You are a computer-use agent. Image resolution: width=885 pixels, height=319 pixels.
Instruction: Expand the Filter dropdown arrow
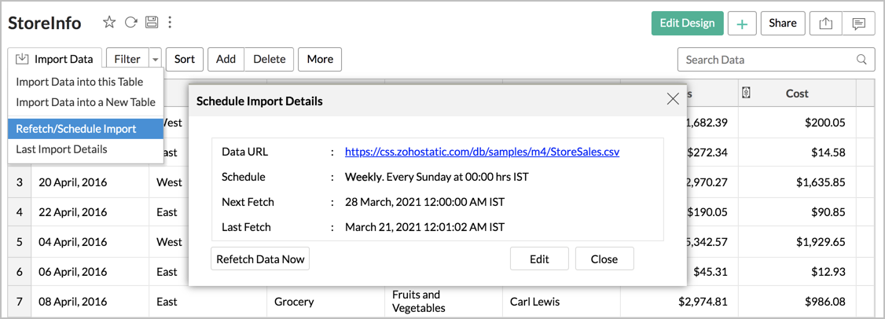(x=155, y=60)
